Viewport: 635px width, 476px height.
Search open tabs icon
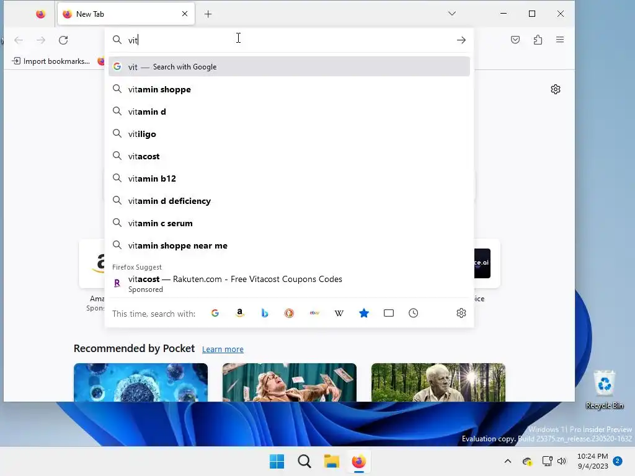389,313
